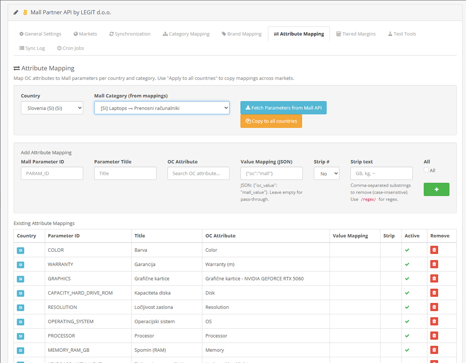Click the active checkmark for OPERATING_SYSTEM row
The width and height of the screenshot is (466, 363).
coord(407,322)
